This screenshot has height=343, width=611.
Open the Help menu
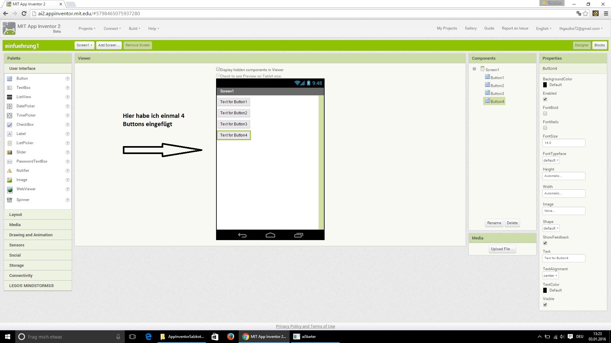pos(153,29)
